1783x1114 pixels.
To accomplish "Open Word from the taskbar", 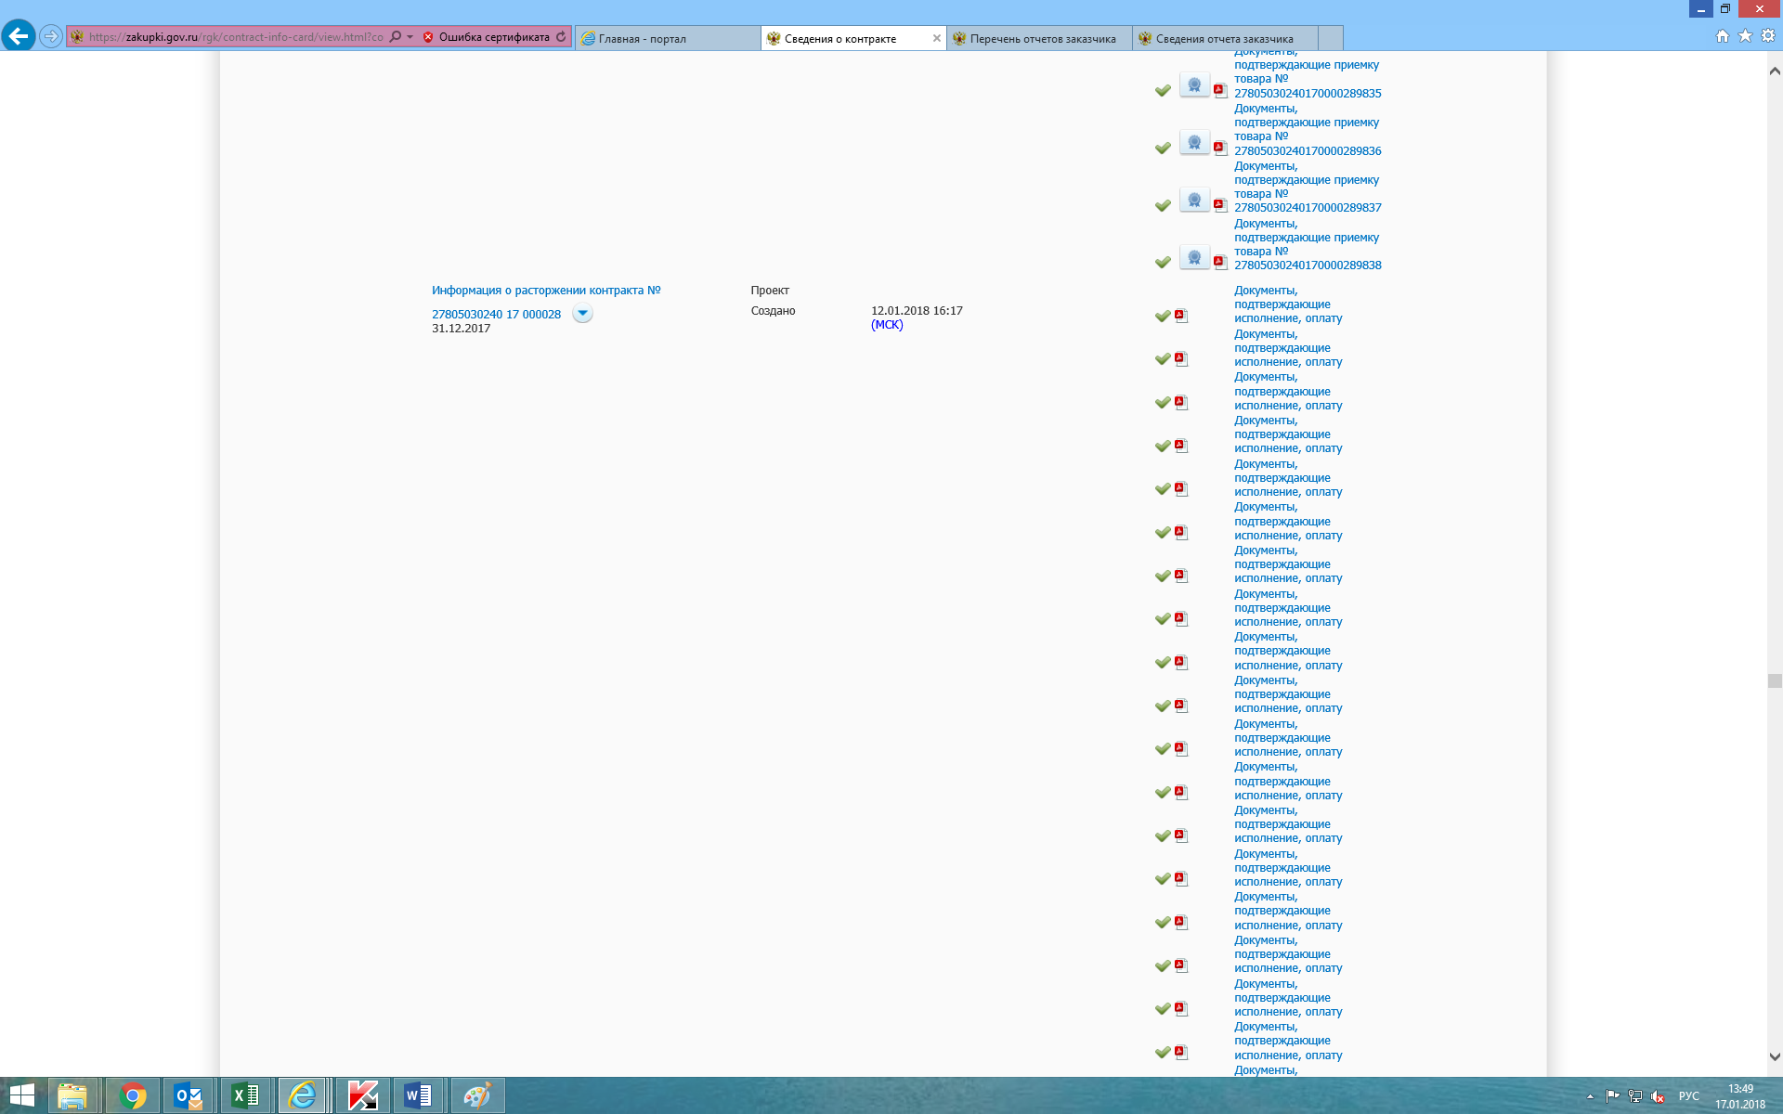I will click(x=419, y=1096).
